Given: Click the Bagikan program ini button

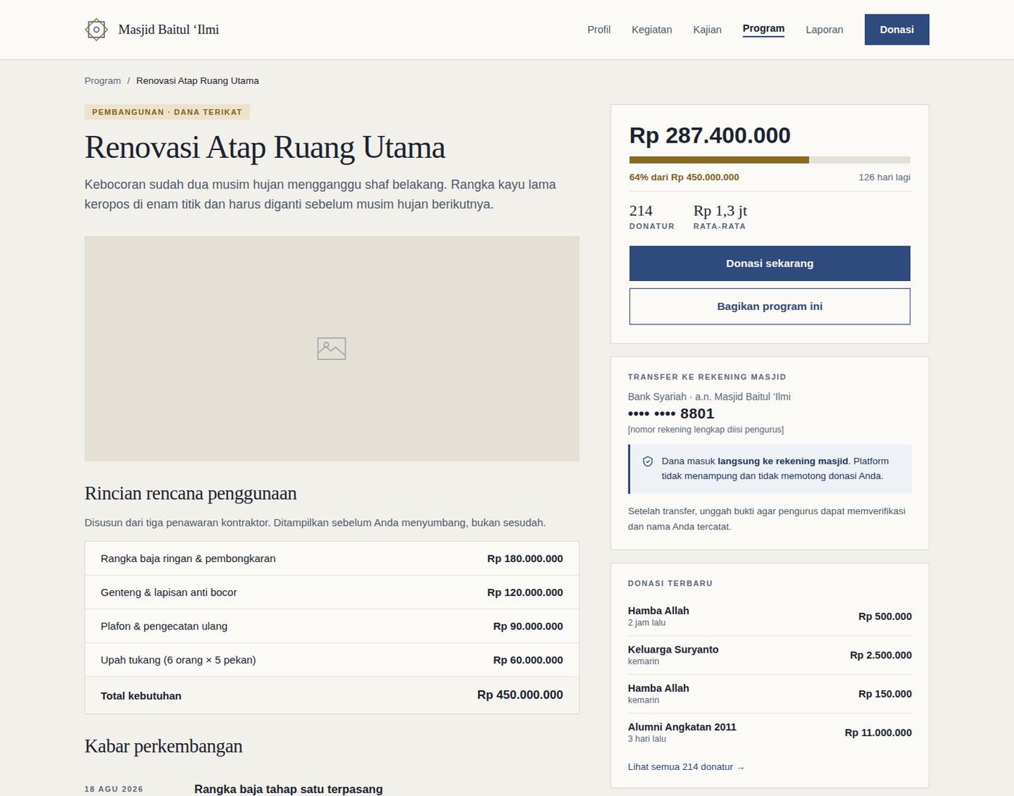Looking at the screenshot, I should pyautogui.click(x=770, y=306).
